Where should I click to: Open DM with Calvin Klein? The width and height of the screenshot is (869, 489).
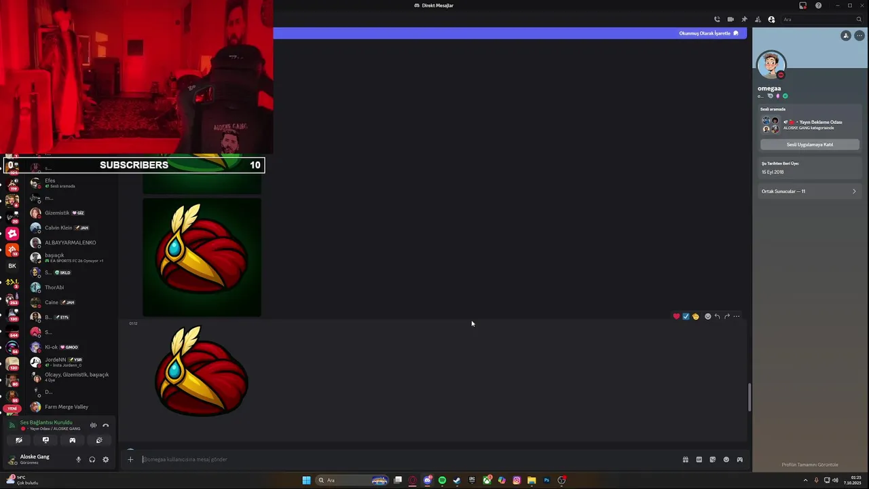pos(71,228)
